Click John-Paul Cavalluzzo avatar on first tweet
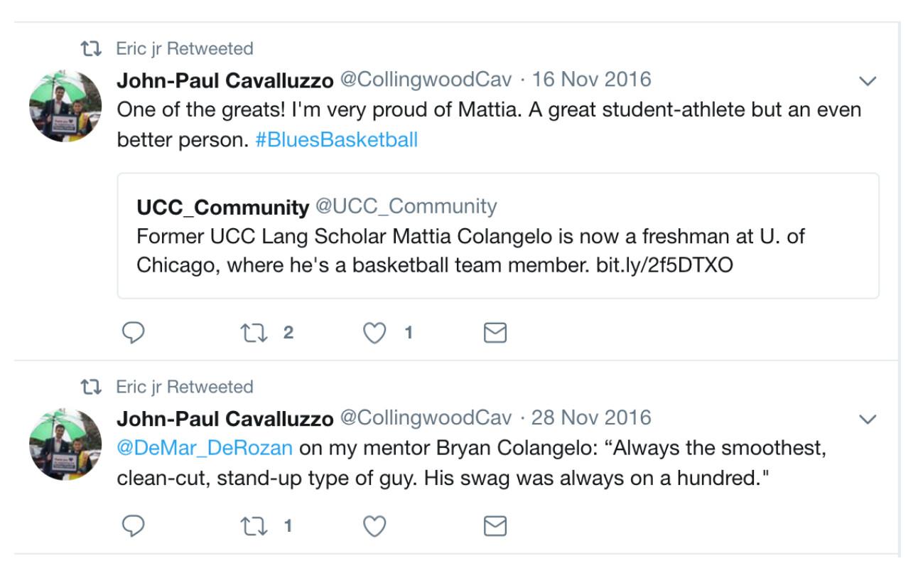 (65, 105)
